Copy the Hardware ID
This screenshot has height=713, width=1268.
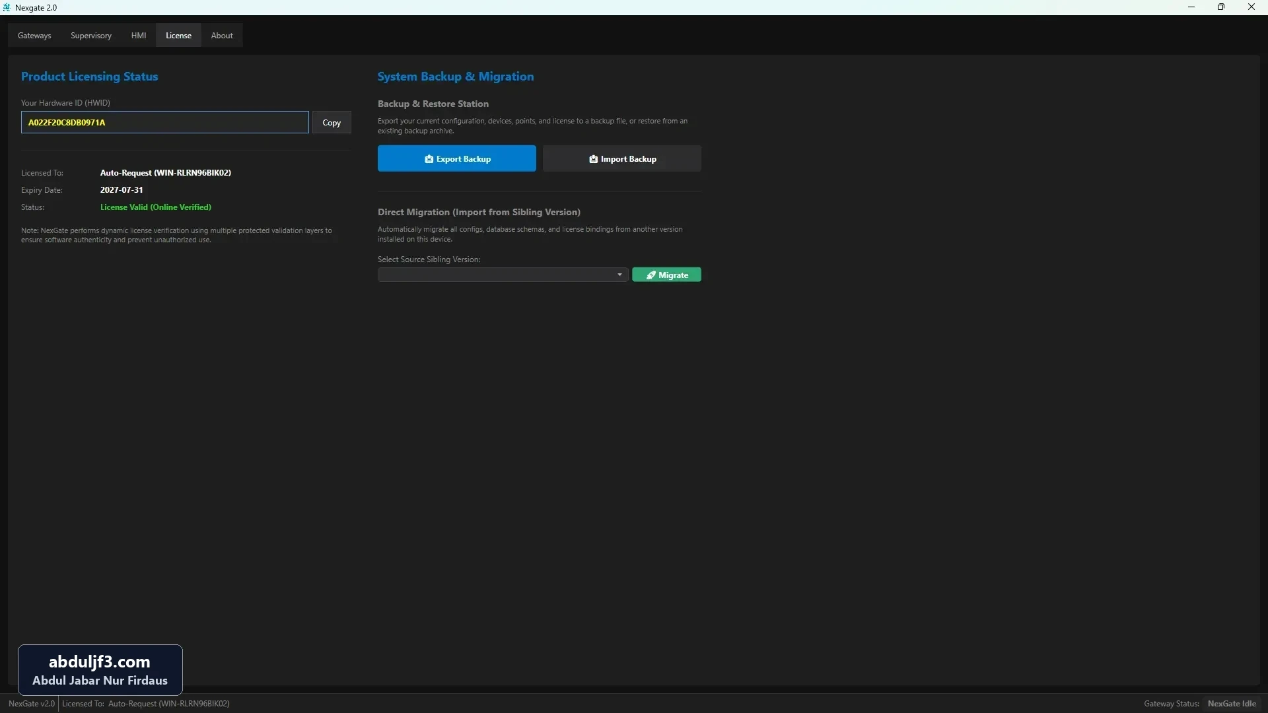tap(332, 123)
